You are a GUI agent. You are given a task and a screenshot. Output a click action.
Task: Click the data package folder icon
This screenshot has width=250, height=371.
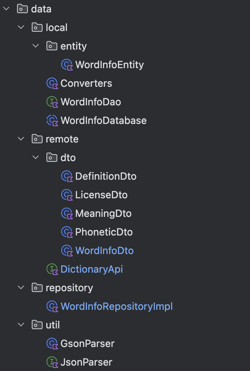coord(23,9)
